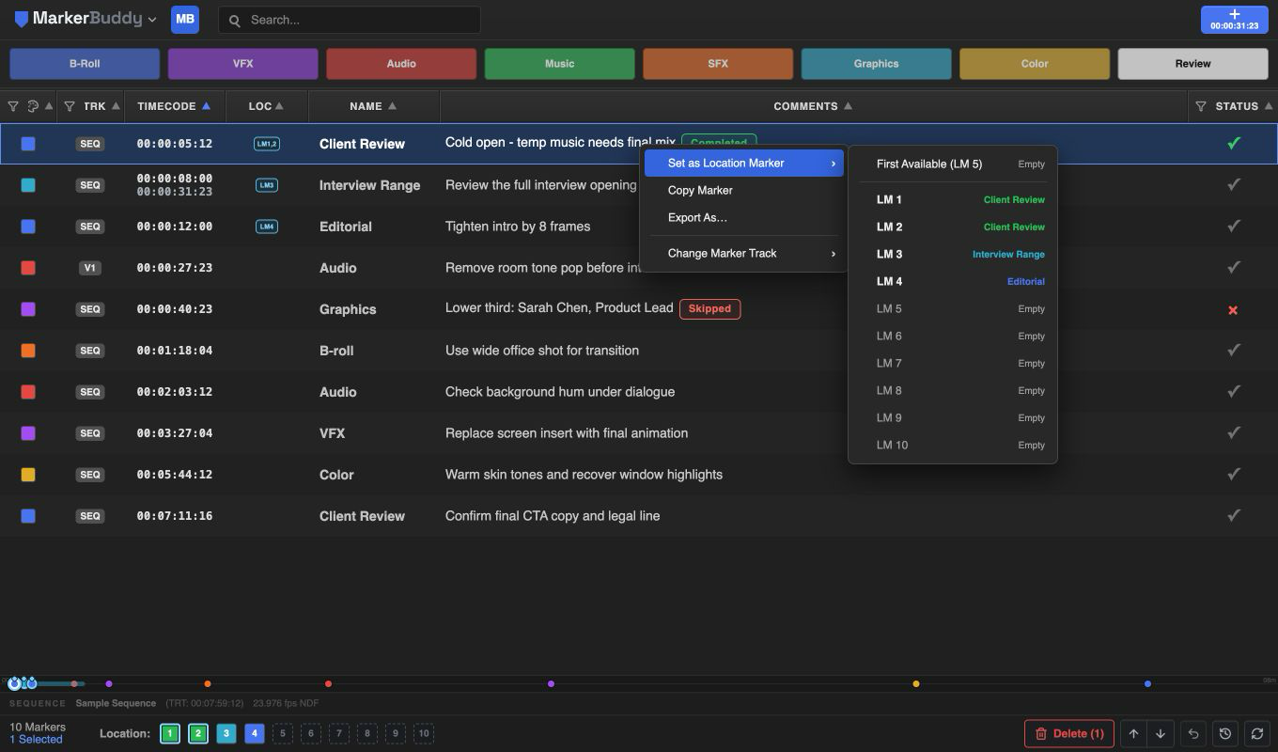The image size is (1278, 752).
Task: Click the LM1,2 location badge on Client Review
Action: (x=267, y=144)
